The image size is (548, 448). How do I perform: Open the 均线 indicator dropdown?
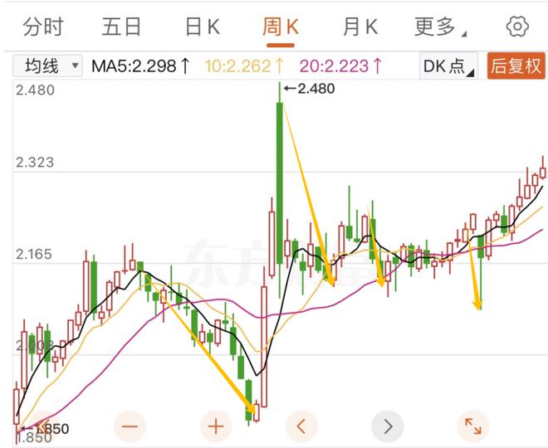(49, 66)
